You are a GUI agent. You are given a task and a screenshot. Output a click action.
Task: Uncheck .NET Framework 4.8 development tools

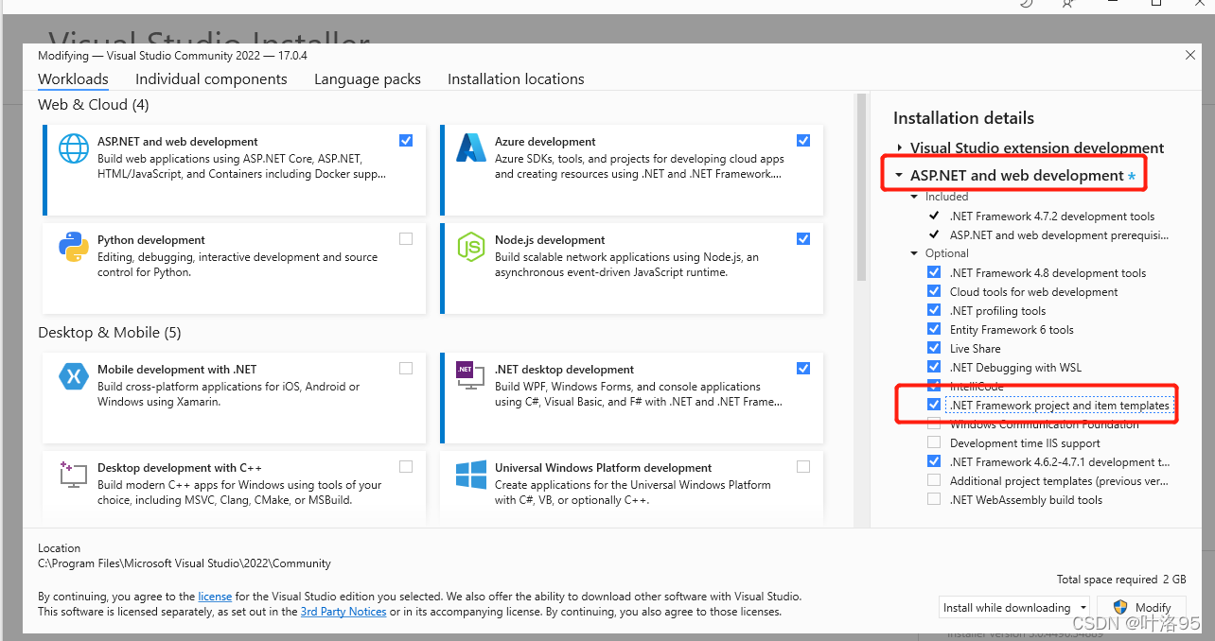click(934, 272)
